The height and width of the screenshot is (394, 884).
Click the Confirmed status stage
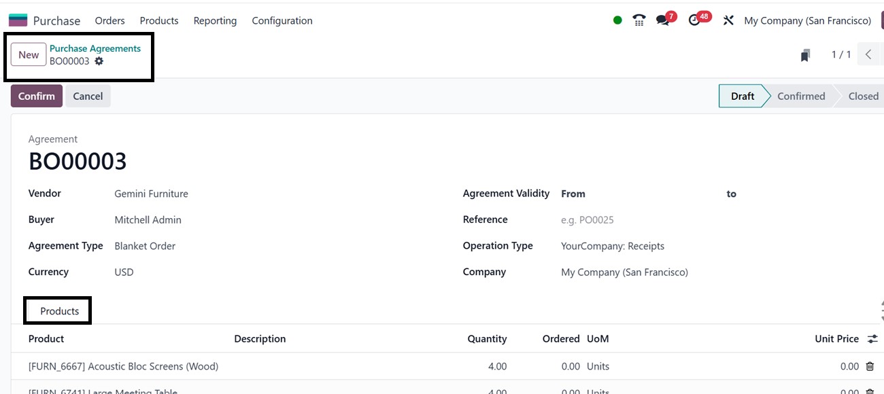[800, 96]
